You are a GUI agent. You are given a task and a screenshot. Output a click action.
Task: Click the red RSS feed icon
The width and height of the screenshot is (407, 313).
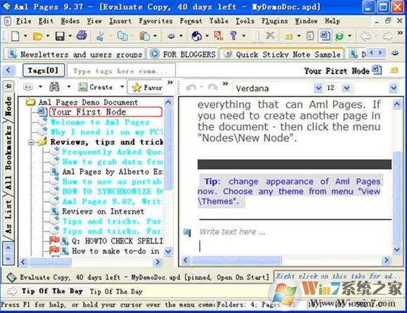pyautogui.click(x=219, y=36)
